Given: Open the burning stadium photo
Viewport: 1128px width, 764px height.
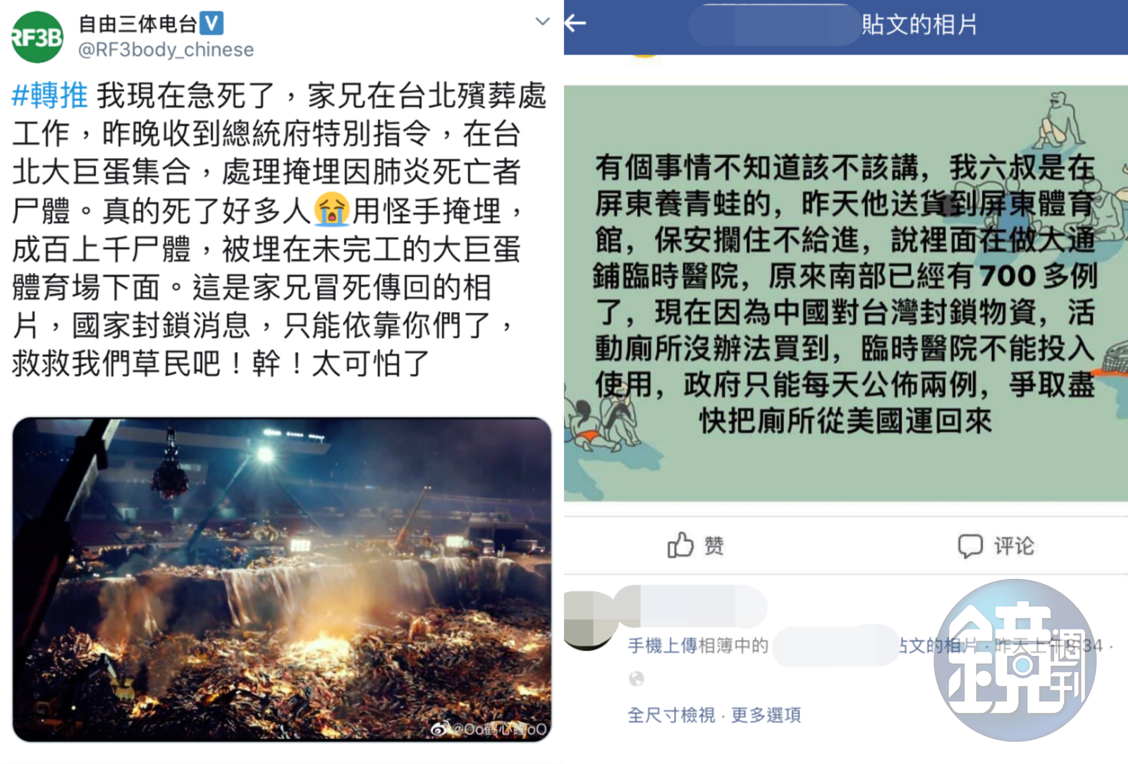Looking at the screenshot, I should click(x=282, y=579).
